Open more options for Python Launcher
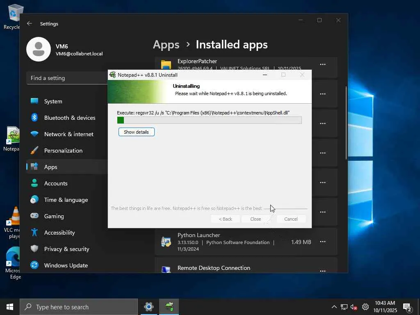Viewport: 420px width, 315px height. click(323, 242)
